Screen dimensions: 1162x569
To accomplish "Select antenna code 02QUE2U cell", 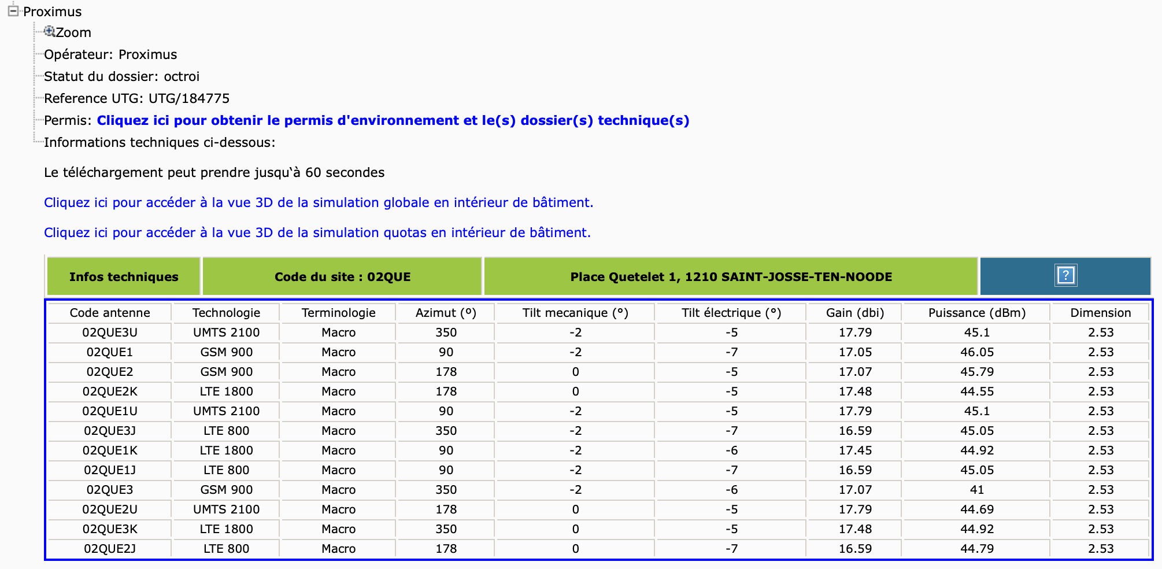I will [x=110, y=509].
